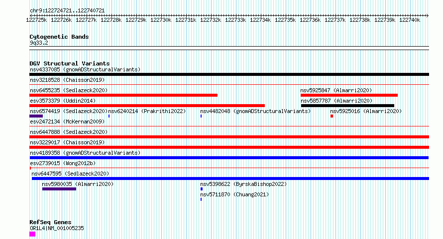Select the red bar under esv3573379
The height and width of the screenshot is (239, 443).
(147, 106)
